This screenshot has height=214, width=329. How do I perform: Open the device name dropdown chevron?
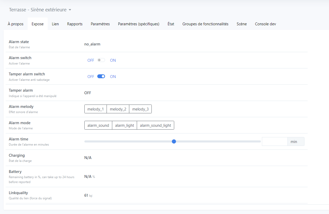pyautogui.click(x=70, y=10)
